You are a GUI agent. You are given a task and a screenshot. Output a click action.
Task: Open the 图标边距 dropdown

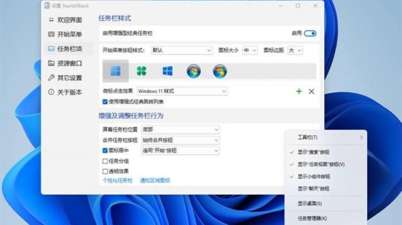pyautogui.click(x=295, y=50)
